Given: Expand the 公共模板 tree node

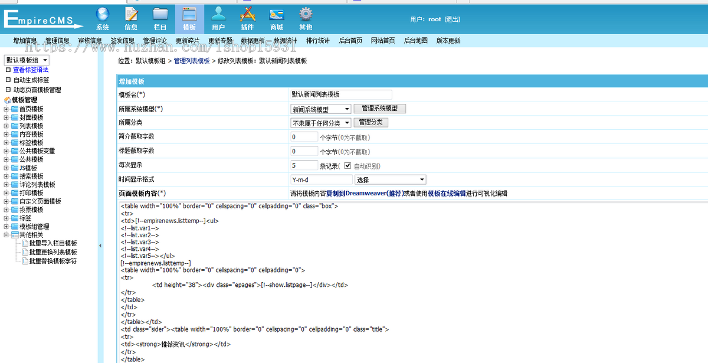Looking at the screenshot, I should [6, 159].
